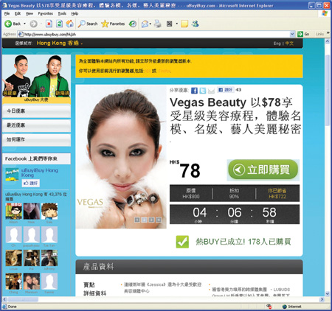Click the 178人已購買 deal status text
Image resolution: width=332 pixels, height=311 pixels.
[x=269, y=242]
